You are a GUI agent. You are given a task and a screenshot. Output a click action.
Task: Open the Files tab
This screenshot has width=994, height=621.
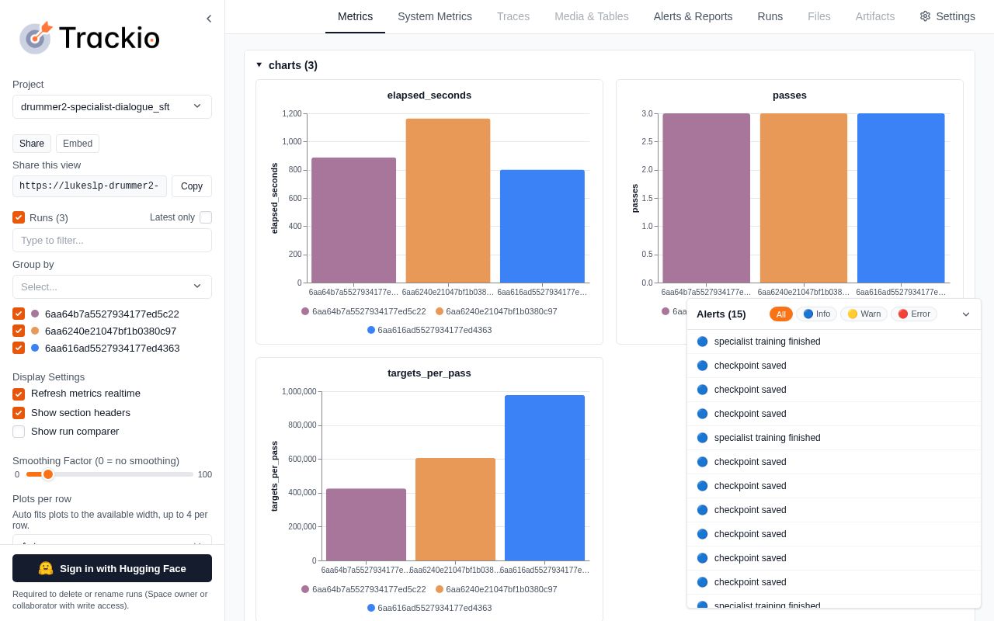[819, 16]
